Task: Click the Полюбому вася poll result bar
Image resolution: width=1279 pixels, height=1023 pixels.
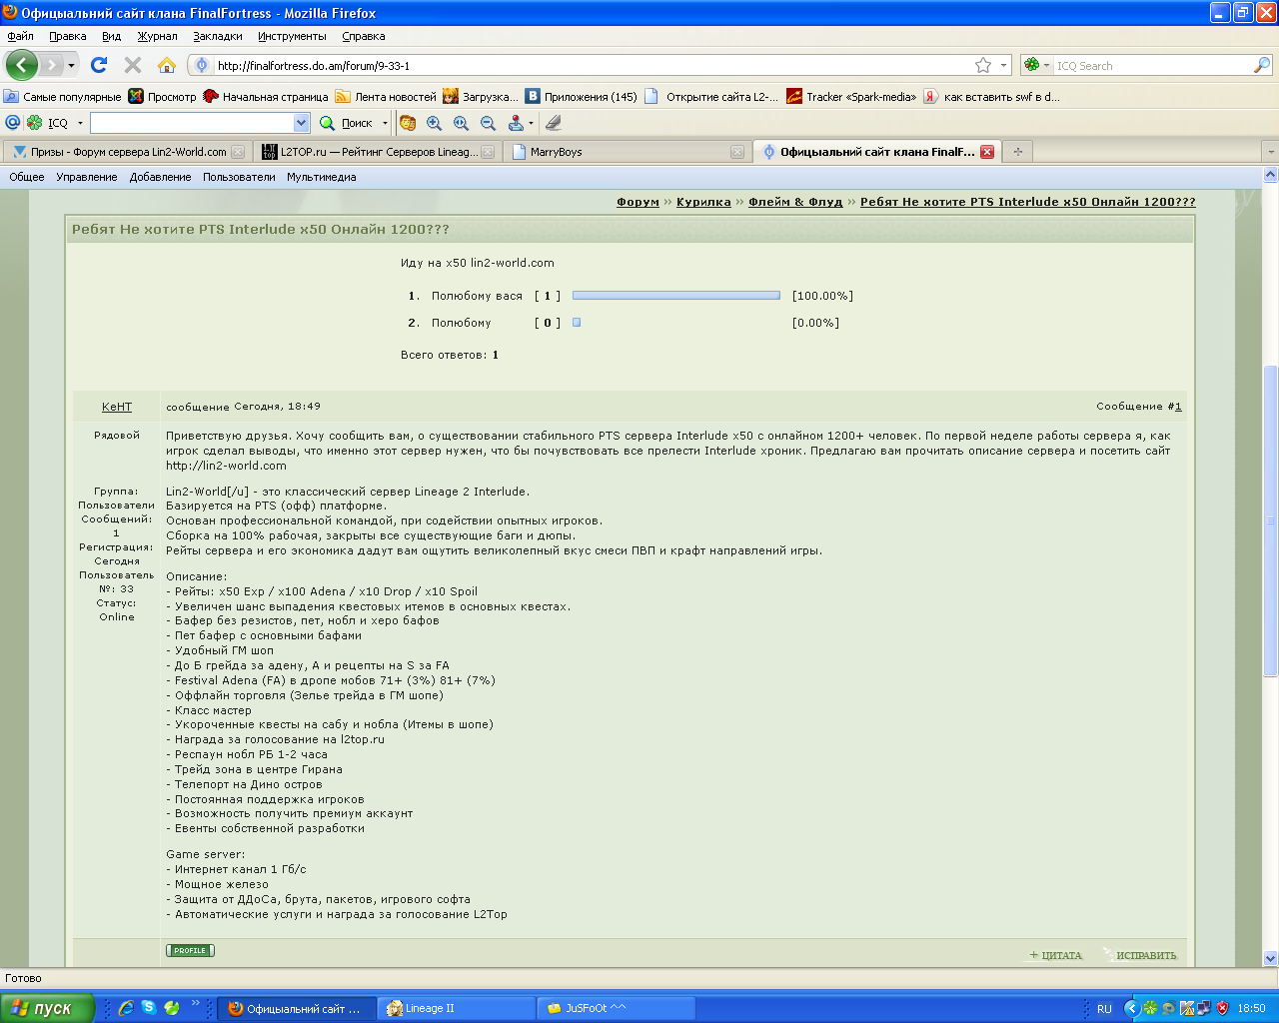Action: coord(676,296)
